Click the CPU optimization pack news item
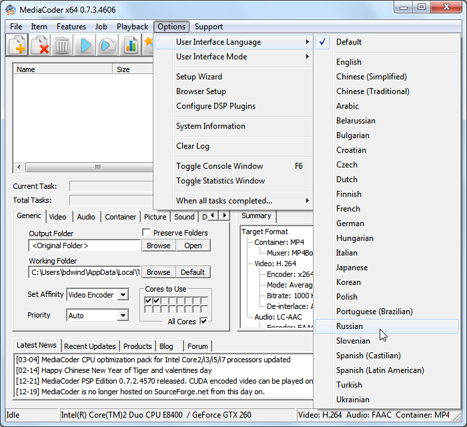The height and width of the screenshot is (427, 467). pyautogui.click(x=153, y=360)
